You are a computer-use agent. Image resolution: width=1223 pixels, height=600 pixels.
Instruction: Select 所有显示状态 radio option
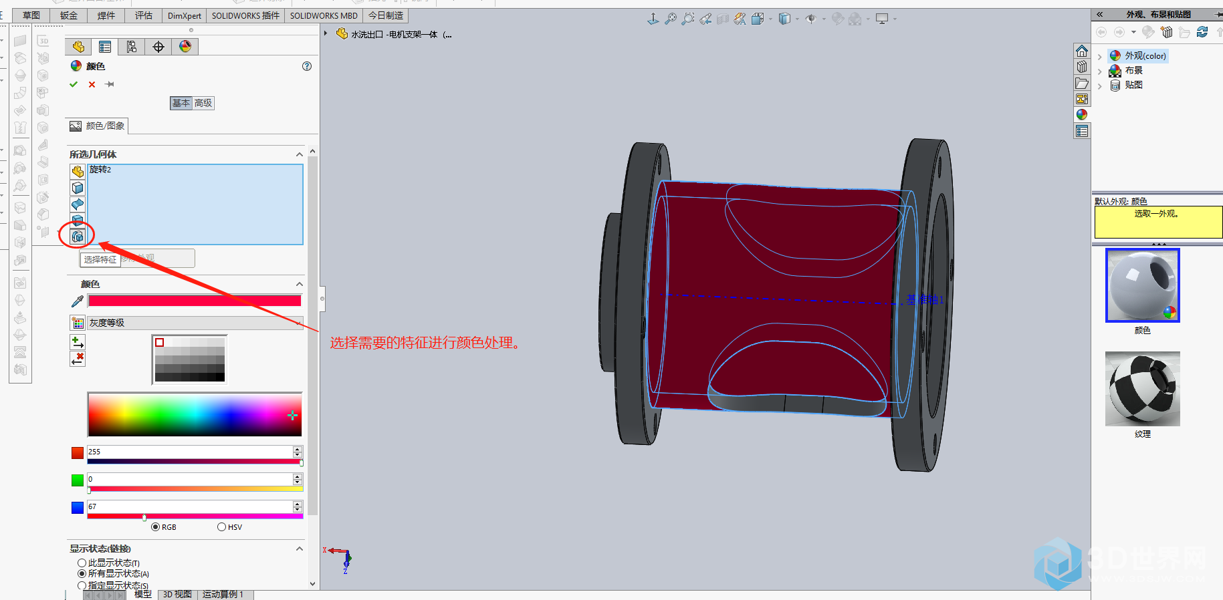(x=82, y=574)
